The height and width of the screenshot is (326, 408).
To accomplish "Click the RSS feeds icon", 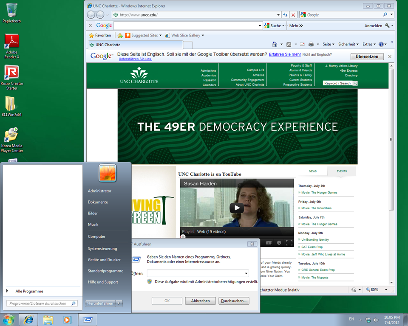I will click(289, 44).
